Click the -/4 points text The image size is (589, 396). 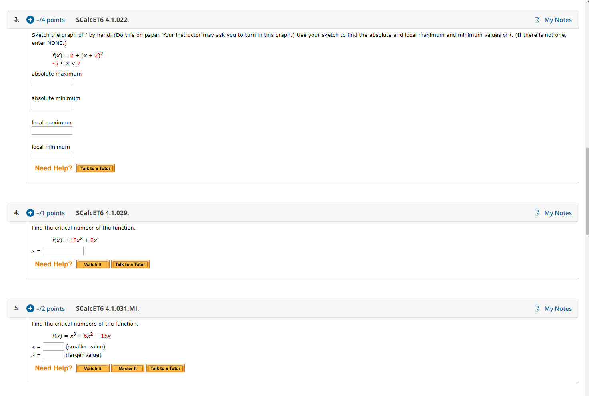[50, 20]
